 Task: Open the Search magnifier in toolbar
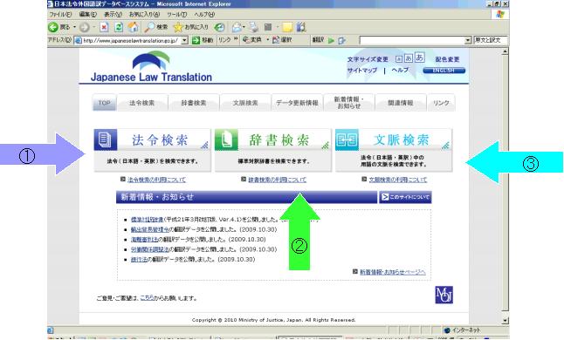point(149,27)
